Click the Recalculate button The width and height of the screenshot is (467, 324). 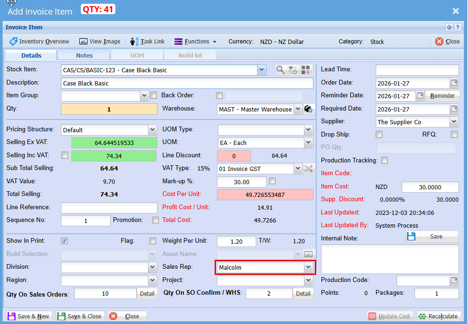point(438,316)
